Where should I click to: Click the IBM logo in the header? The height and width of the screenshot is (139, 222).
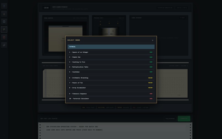(x=46, y=8)
